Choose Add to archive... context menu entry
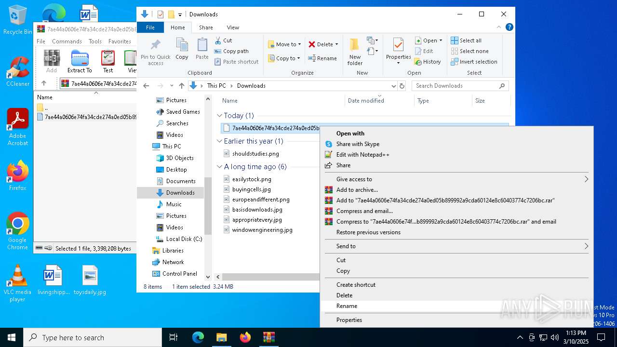The height and width of the screenshot is (347, 617). pyautogui.click(x=456, y=190)
